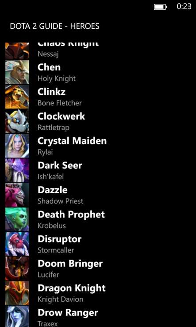The image size is (196, 327).
Task: Click the Dota 2 Guide - Heroes header
Action: (x=54, y=26)
